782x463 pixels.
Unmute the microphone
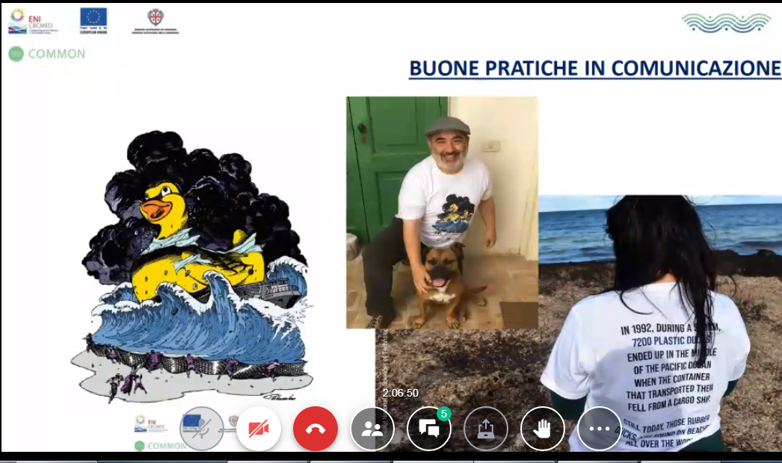click(x=202, y=428)
